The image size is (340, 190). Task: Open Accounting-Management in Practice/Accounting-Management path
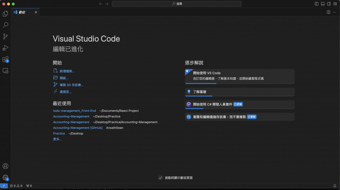tap(71, 122)
